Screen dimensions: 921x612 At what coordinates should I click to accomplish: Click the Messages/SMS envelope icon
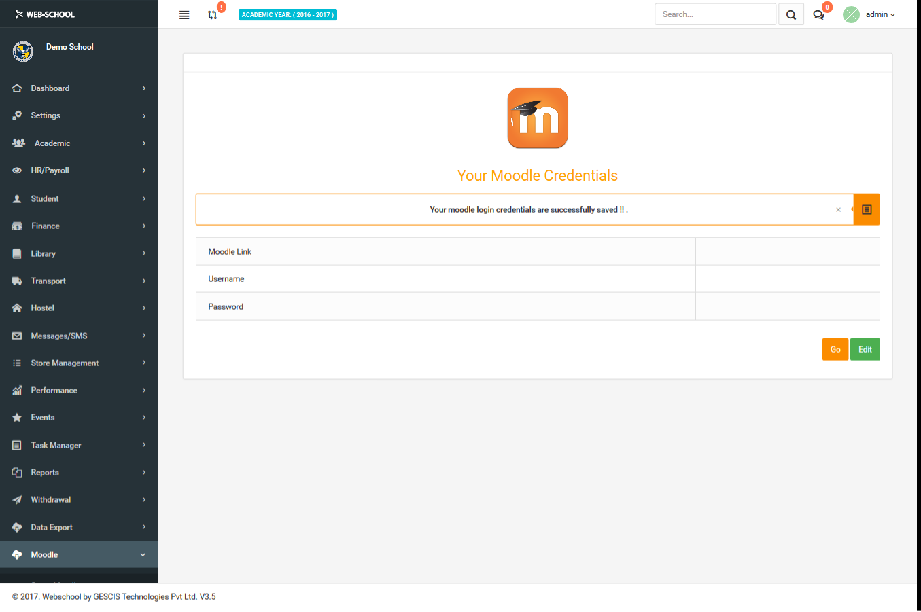[17, 336]
